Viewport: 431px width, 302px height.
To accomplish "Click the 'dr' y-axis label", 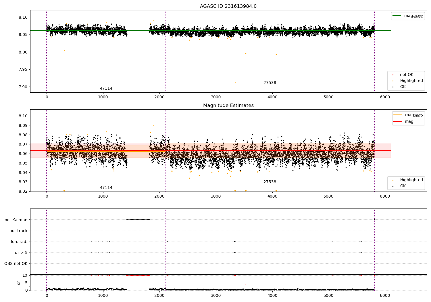I will point(19,283).
